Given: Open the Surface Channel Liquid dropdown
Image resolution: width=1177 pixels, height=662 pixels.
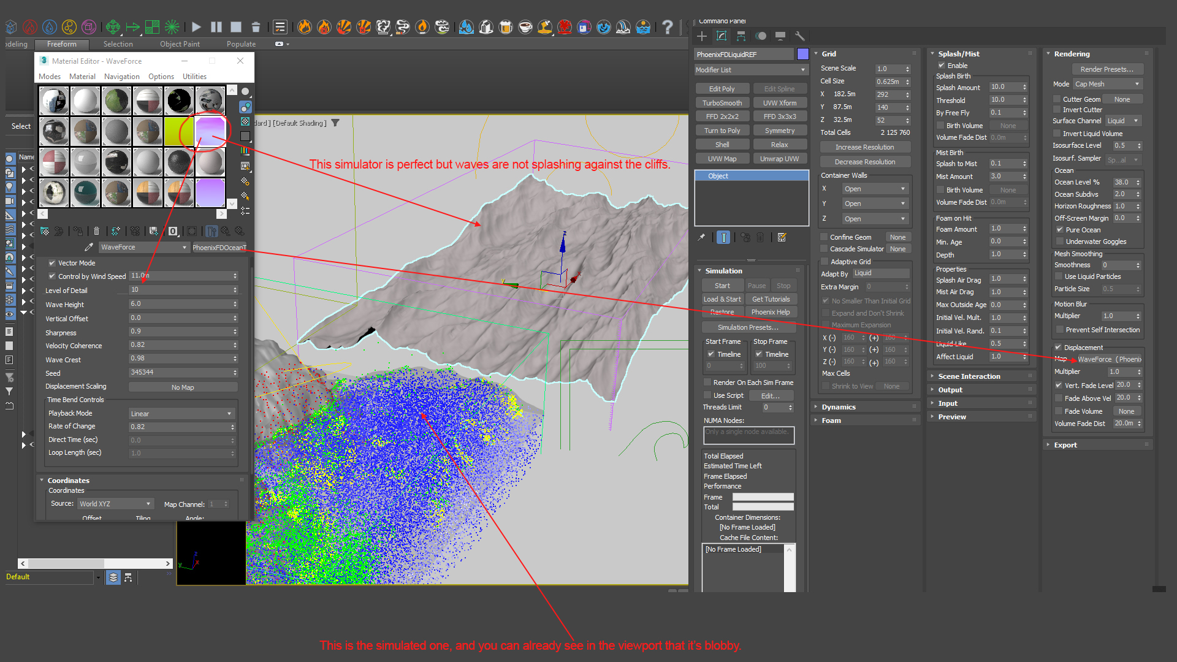Looking at the screenshot, I should (1123, 121).
